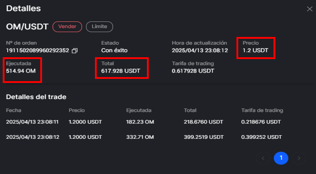Click the Con éxito status value

114,50
